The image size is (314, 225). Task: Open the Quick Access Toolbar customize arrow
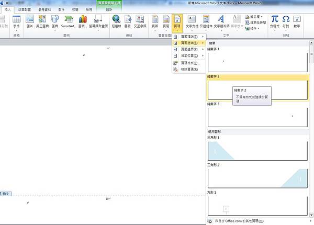(7, 3)
